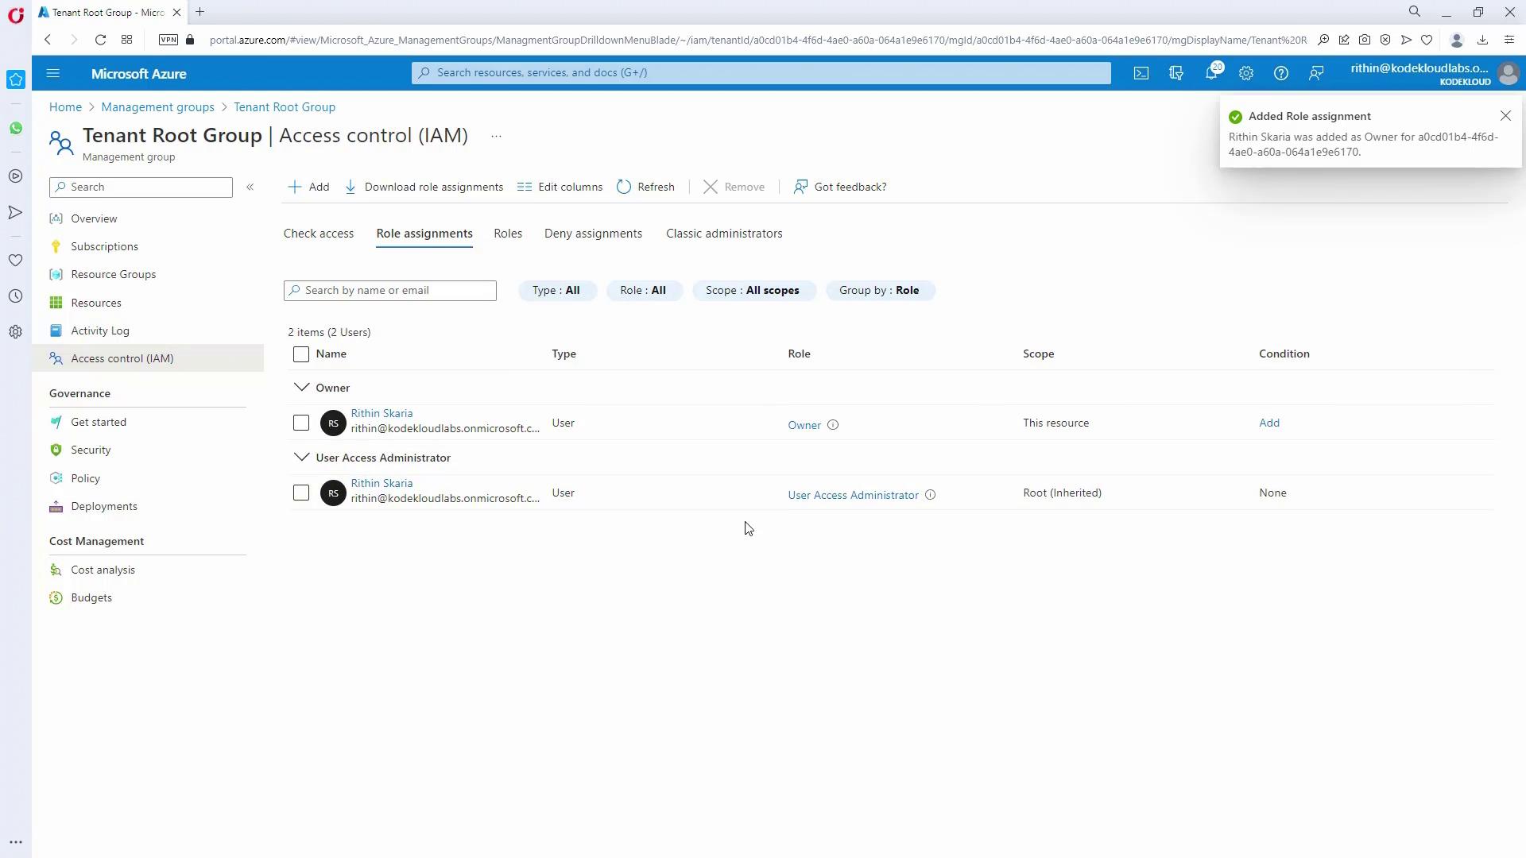Screen dimensions: 1526x858
Task: Click the Refresh toolbar icon
Action: tap(624, 187)
